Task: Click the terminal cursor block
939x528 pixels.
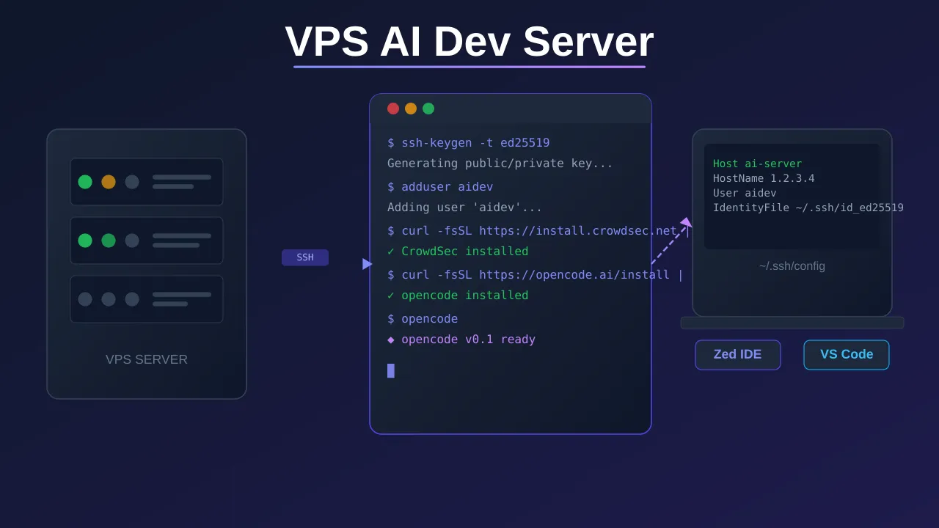Action: (391, 370)
